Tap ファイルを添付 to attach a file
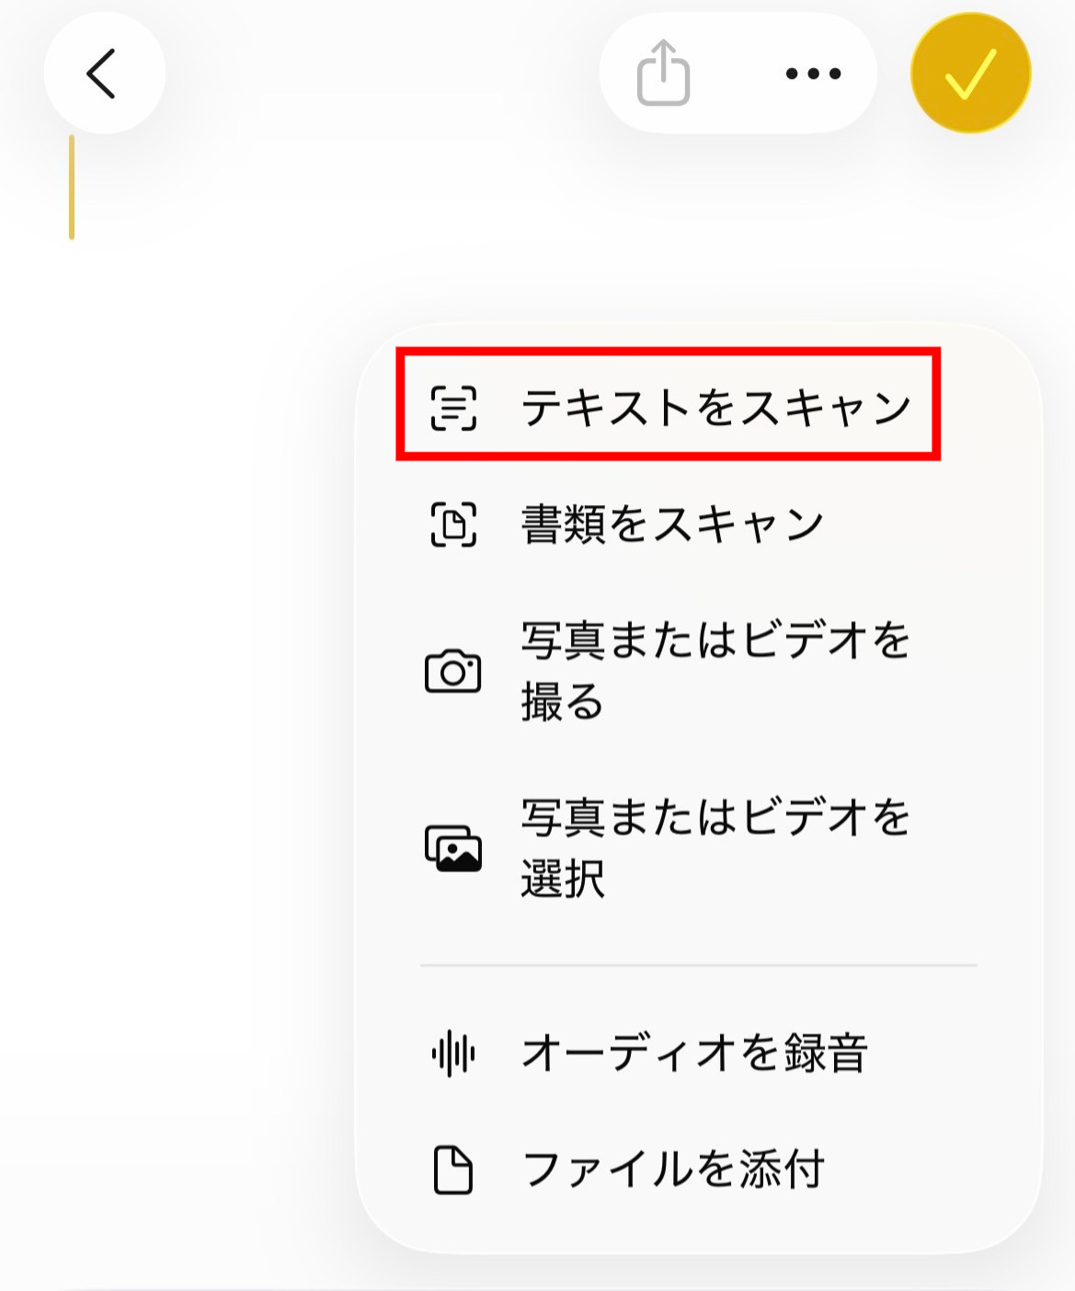The image size is (1075, 1291). pyautogui.click(x=674, y=1169)
